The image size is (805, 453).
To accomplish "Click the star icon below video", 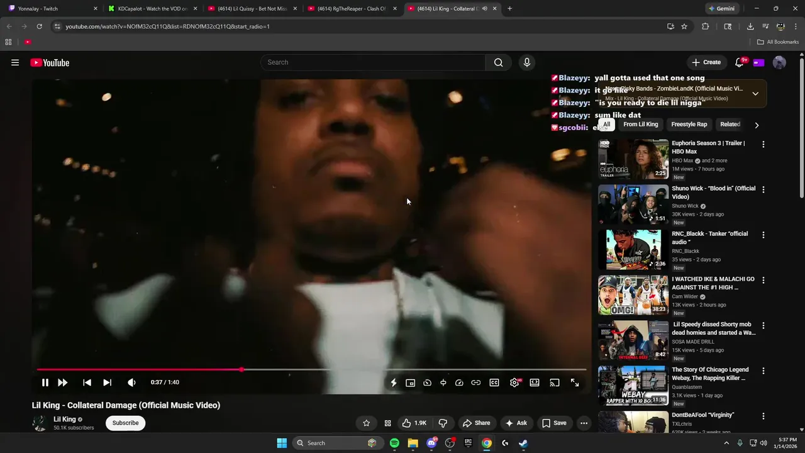I will pyautogui.click(x=367, y=423).
